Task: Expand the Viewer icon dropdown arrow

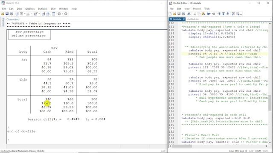Action: click(x=25, y=14)
